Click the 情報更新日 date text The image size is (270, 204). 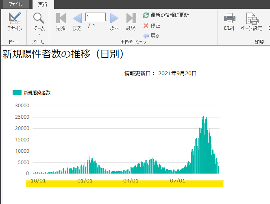coord(160,74)
